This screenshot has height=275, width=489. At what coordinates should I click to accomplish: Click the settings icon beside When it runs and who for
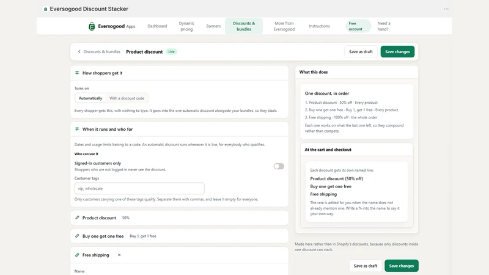(x=77, y=129)
